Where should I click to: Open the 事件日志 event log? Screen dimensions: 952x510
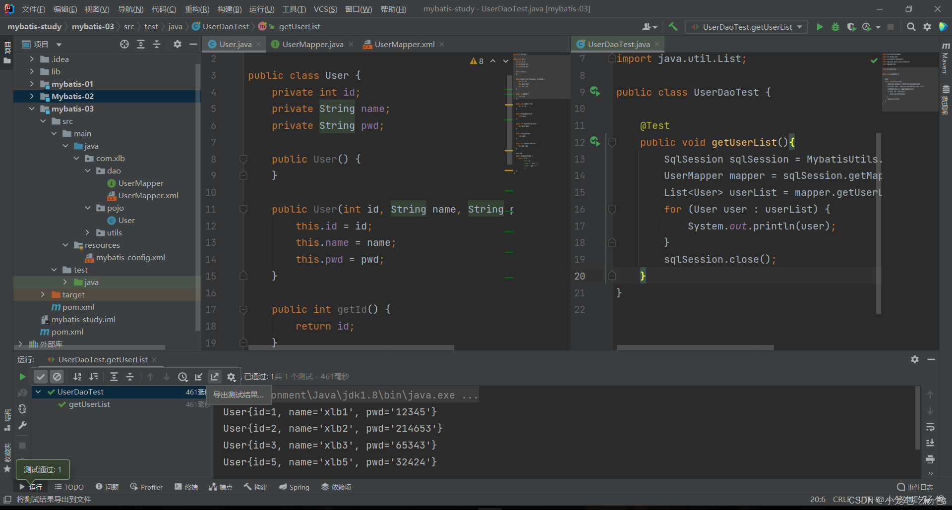(x=915, y=487)
